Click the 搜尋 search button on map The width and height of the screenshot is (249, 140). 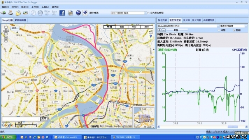tap(44, 119)
